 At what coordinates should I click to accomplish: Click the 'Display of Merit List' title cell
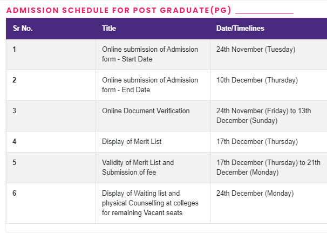132,142
